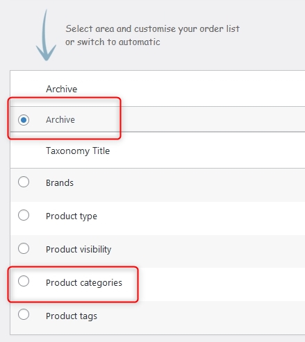Screen dimensions: 305x342
Task: Click the Archive label beside selected radio
Action: [60, 120]
